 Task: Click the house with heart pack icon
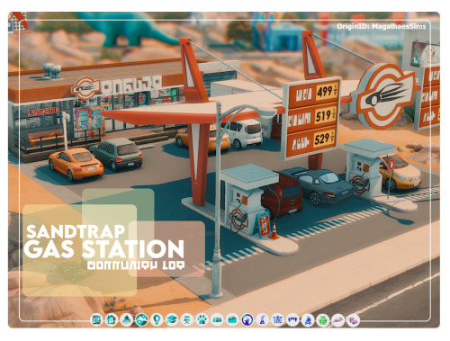[112, 320]
